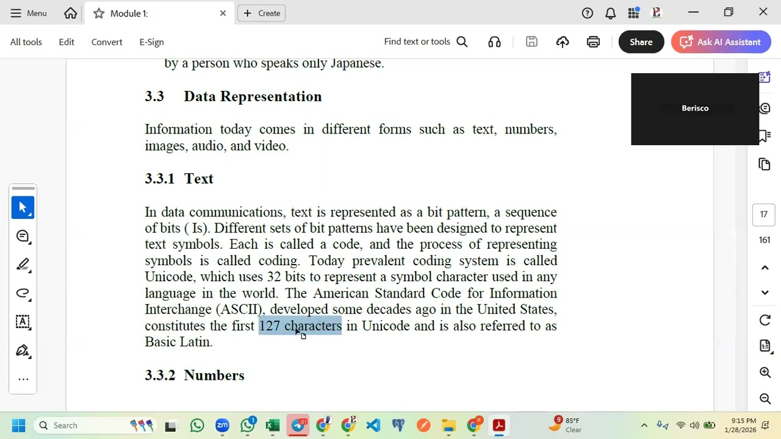
Task: Open Ask AI Assistant
Action: coord(721,42)
